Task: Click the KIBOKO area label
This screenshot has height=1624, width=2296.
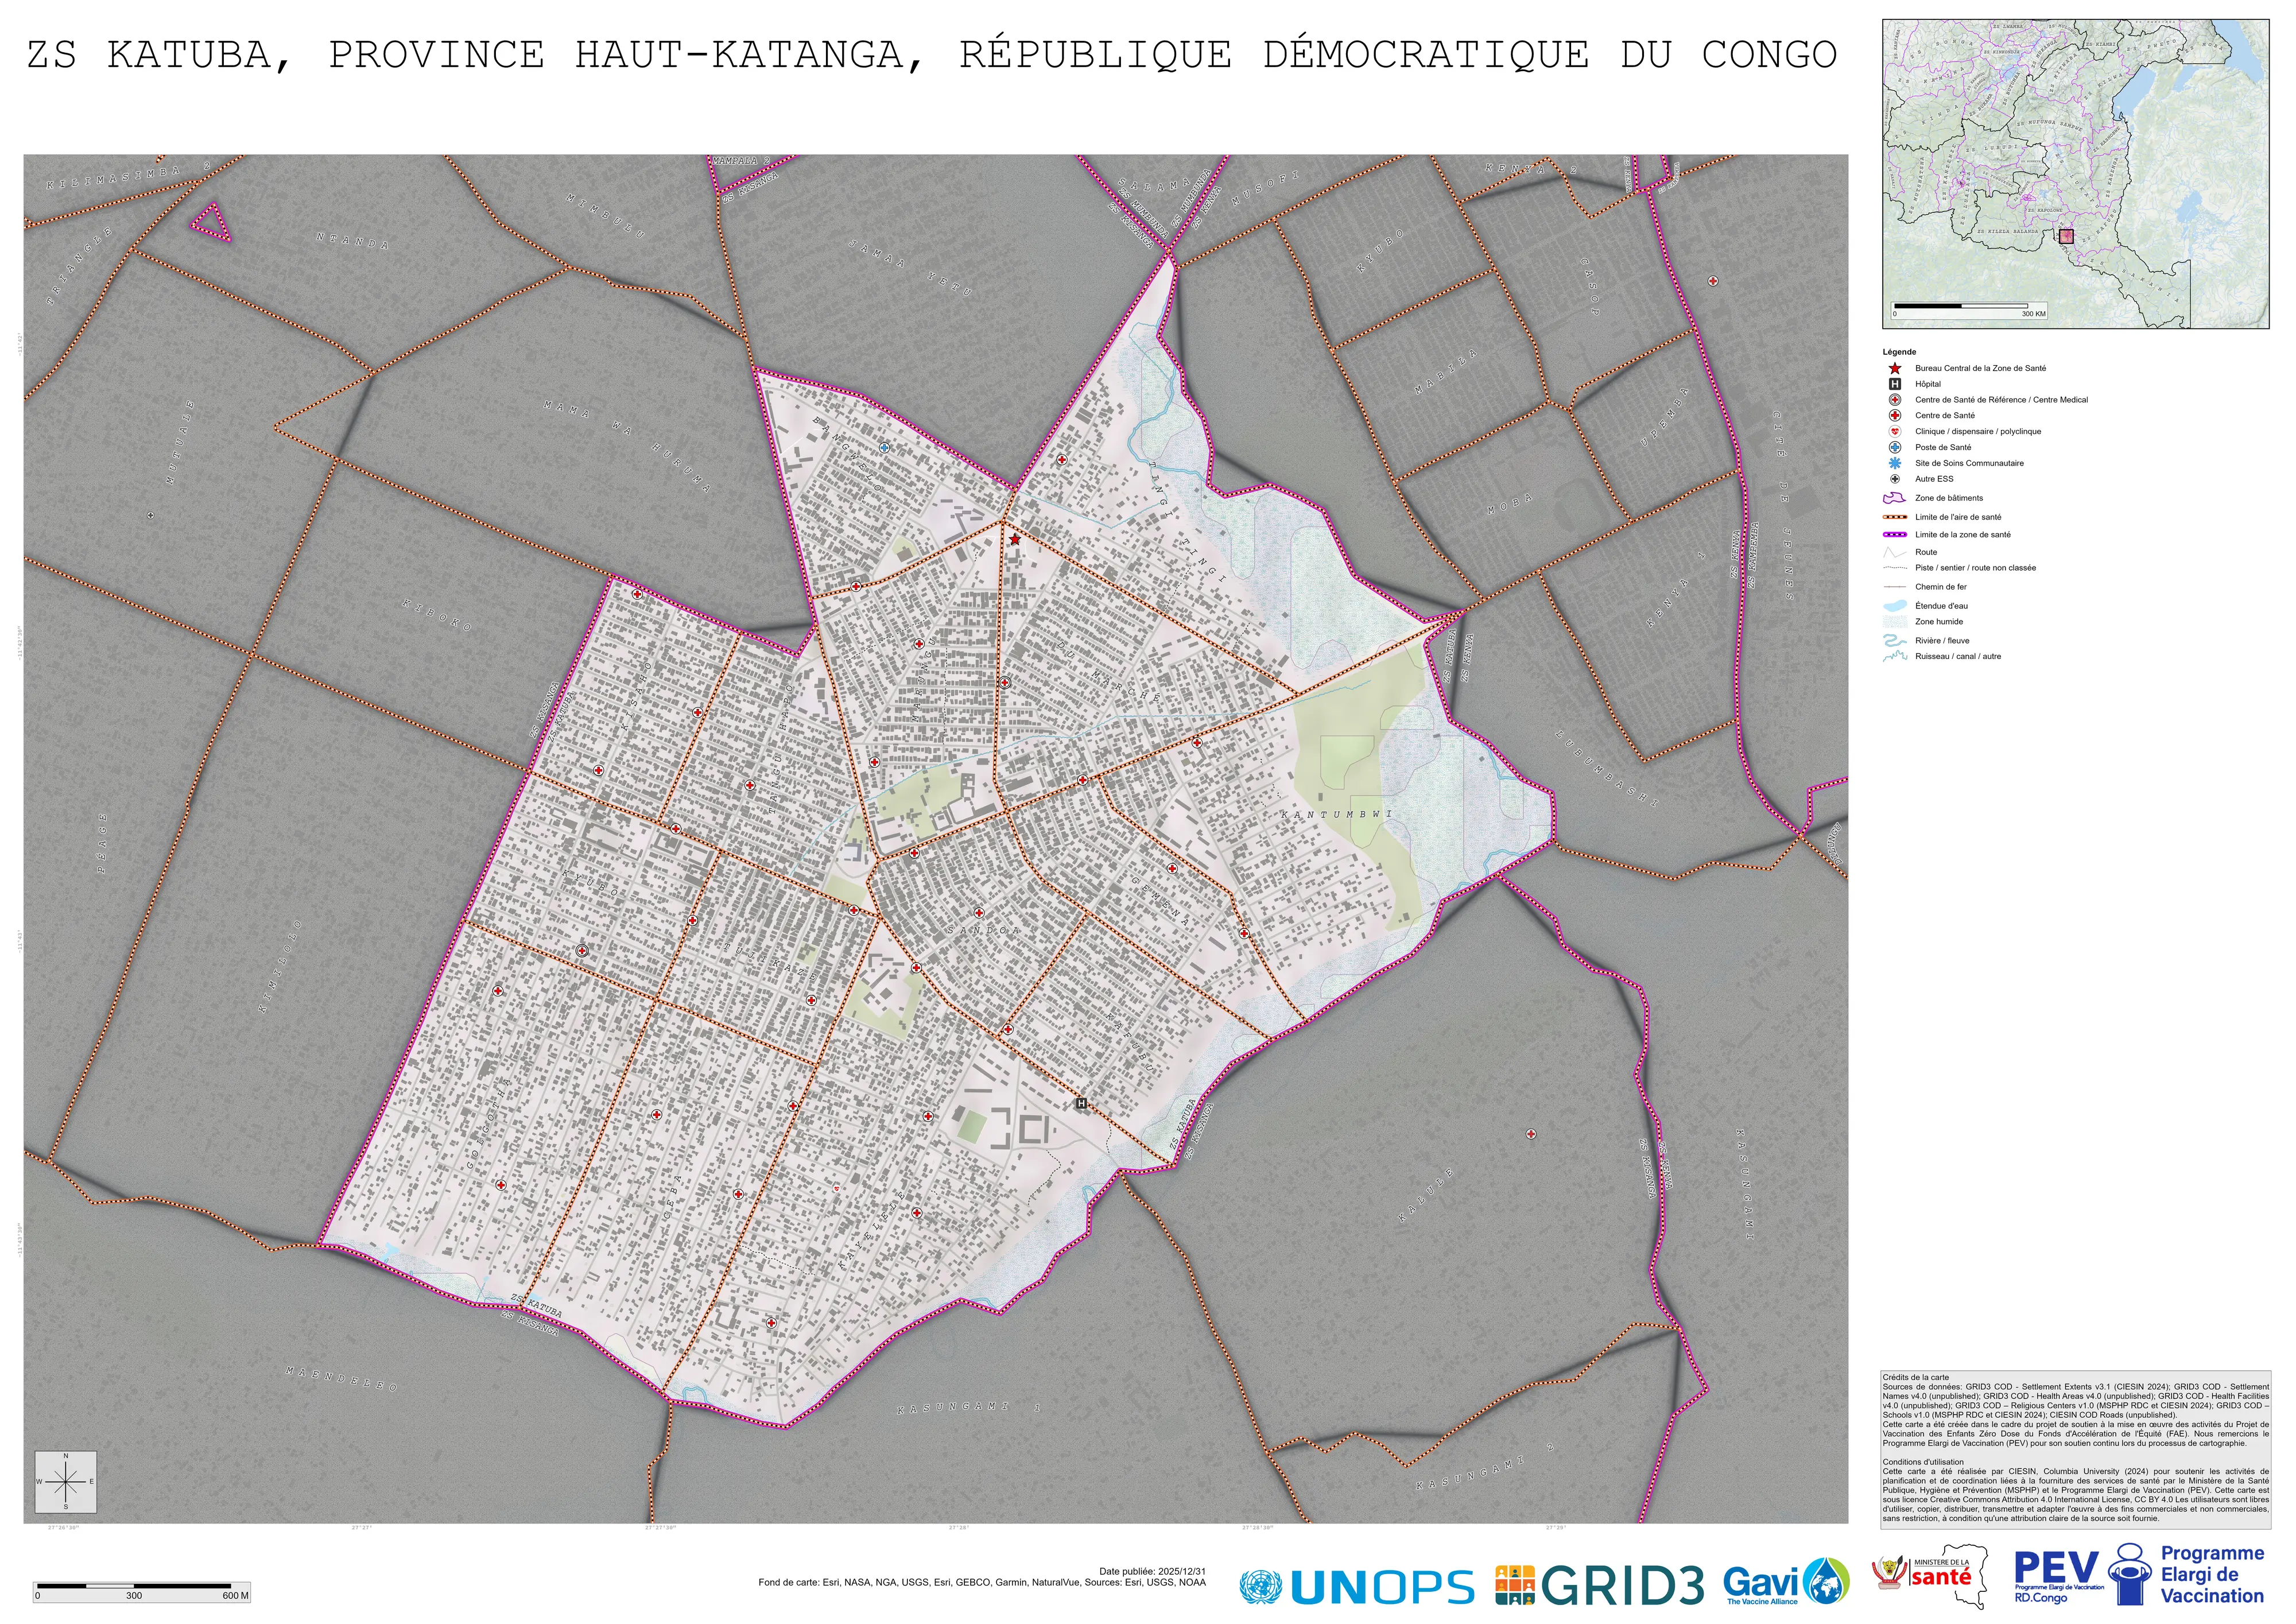Action: coord(437,615)
